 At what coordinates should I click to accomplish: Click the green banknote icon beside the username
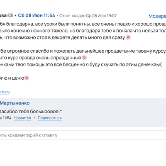(x=10, y=15)
